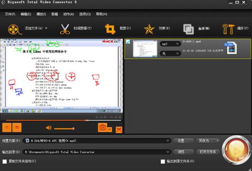Open the star Effect tool
252x171 pixels.
[149, 29]
